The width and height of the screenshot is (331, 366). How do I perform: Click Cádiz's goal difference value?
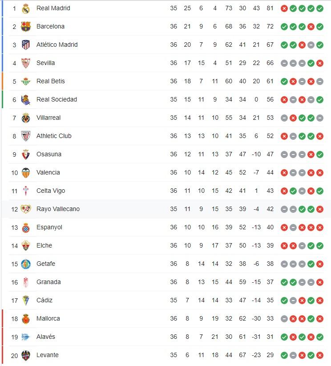point(256,300)
